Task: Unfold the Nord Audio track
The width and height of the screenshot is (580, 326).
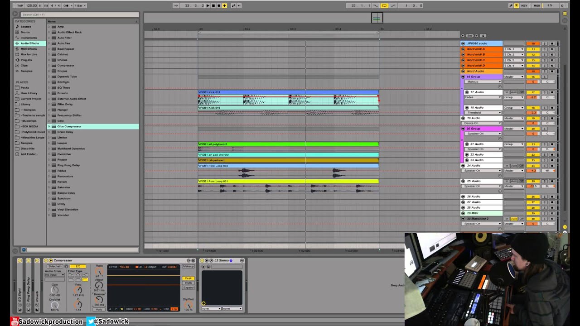Action: 463,71
